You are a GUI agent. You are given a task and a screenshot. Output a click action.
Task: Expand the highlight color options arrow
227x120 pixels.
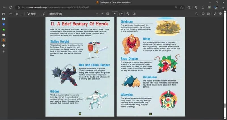22,14
